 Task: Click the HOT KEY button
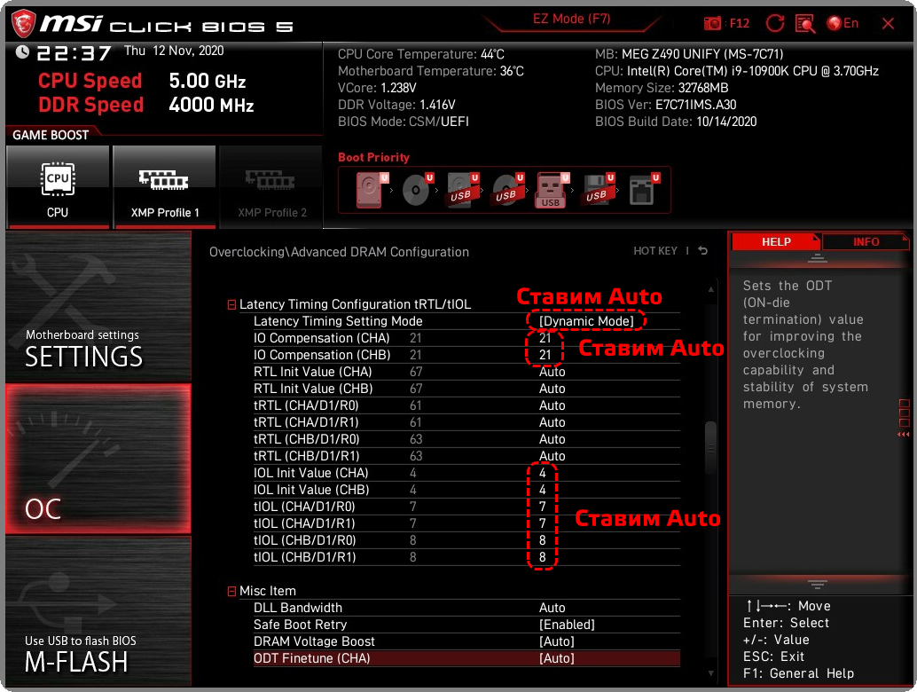click(655, 251)
